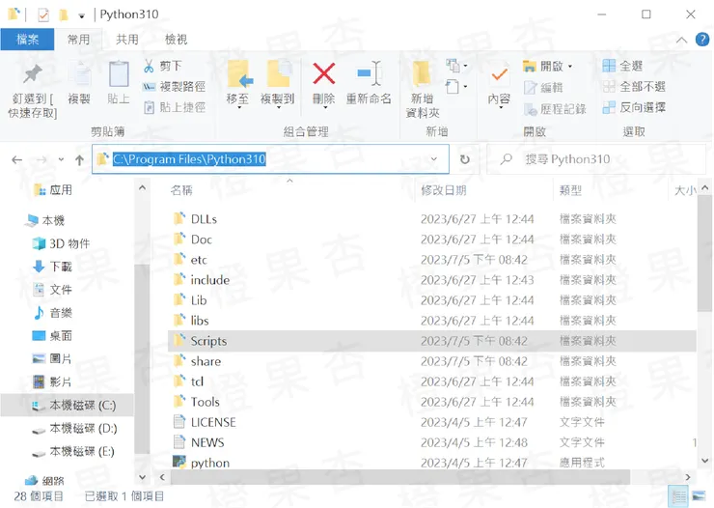Select the DLLs folder

[204, 219]
